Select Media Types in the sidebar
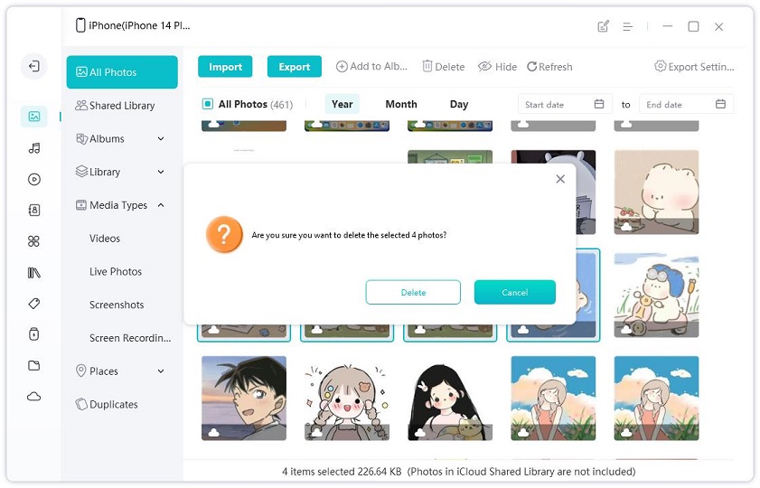Image resolution: width=760 pixels, height=488 pixels. [x=111, y=205]
